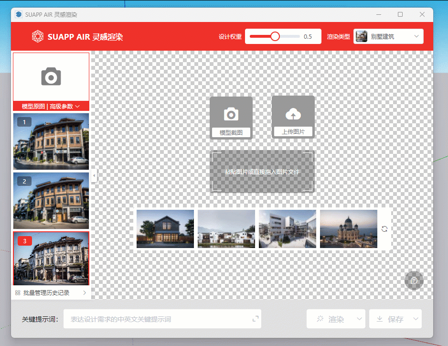This screenshot has width=448, height=346.
Task: Choose the domed cathedral sample image
Action: (x=349, y=229)
